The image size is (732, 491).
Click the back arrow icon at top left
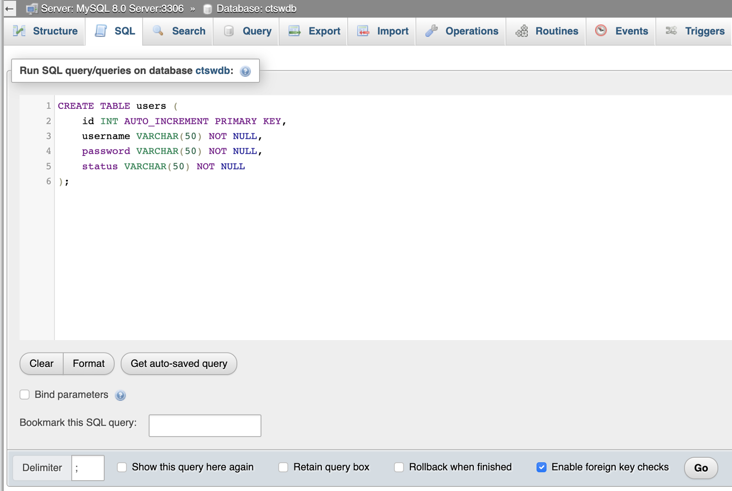[x=9, y=8]
